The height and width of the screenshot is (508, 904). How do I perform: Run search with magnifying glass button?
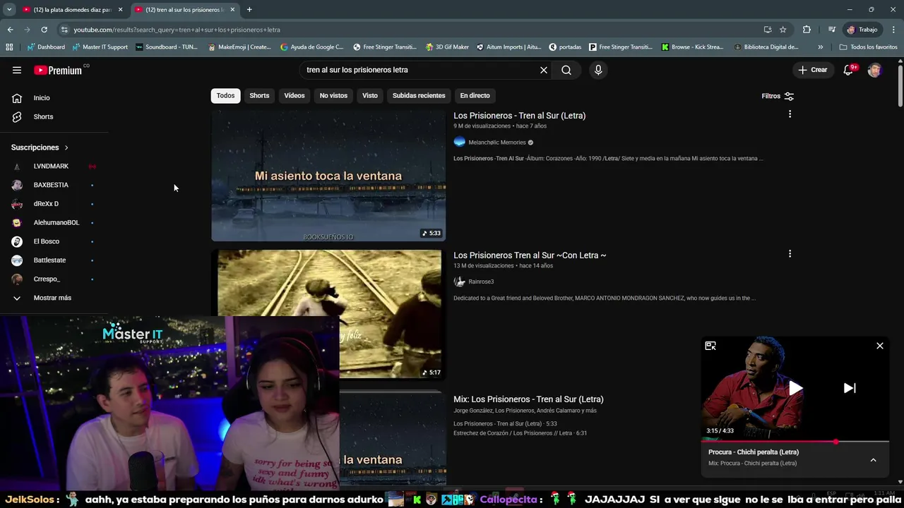coord(566,70)
